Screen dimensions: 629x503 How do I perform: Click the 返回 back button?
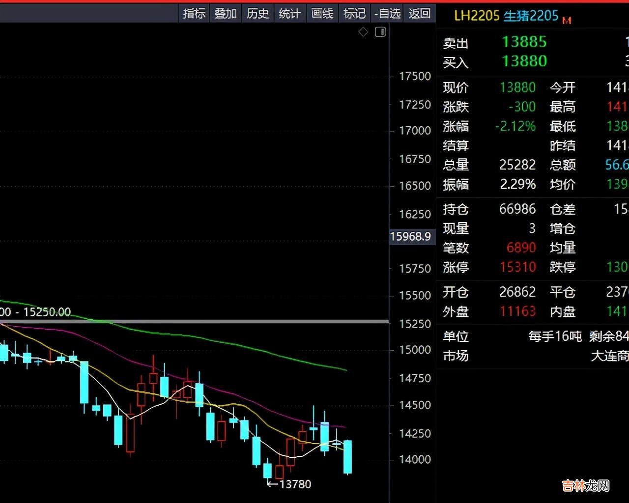click(420, 13)
